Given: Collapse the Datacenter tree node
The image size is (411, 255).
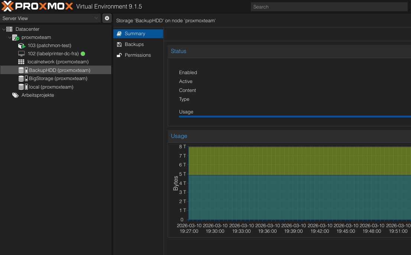Looking at the screenshot, I should (x=4, y=29).
